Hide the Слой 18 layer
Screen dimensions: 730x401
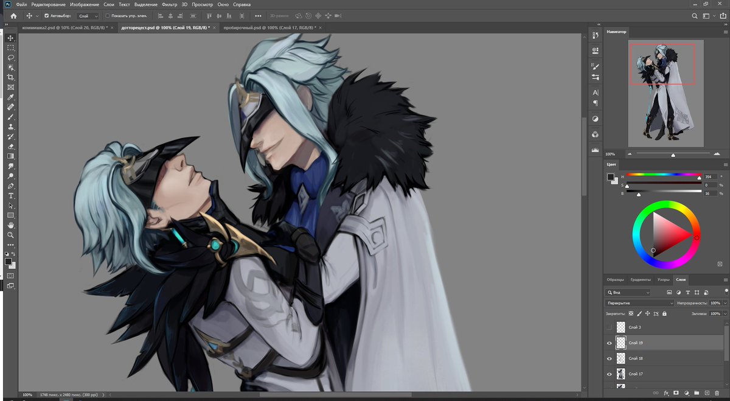point(610,358)
